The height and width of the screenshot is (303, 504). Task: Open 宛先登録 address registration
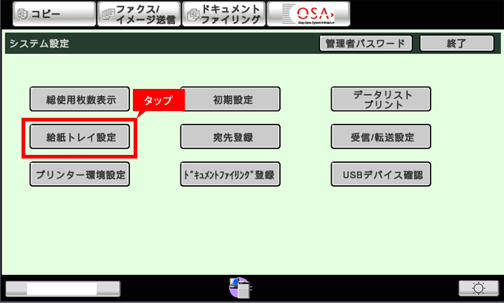coord(230,138)
